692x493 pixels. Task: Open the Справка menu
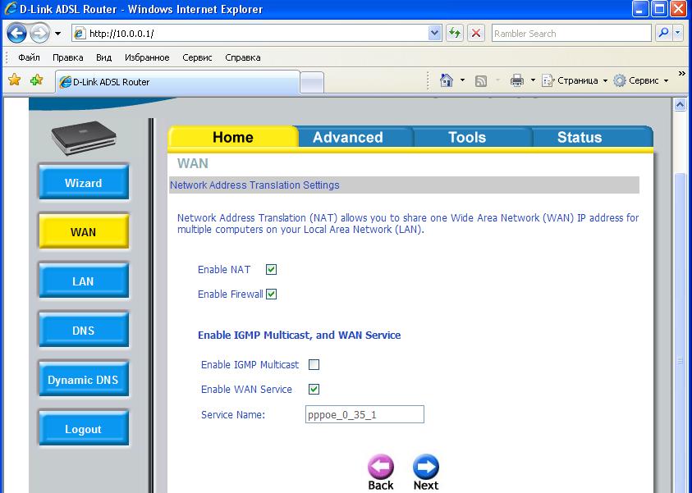pyautogui.click(x=243, y=57)
